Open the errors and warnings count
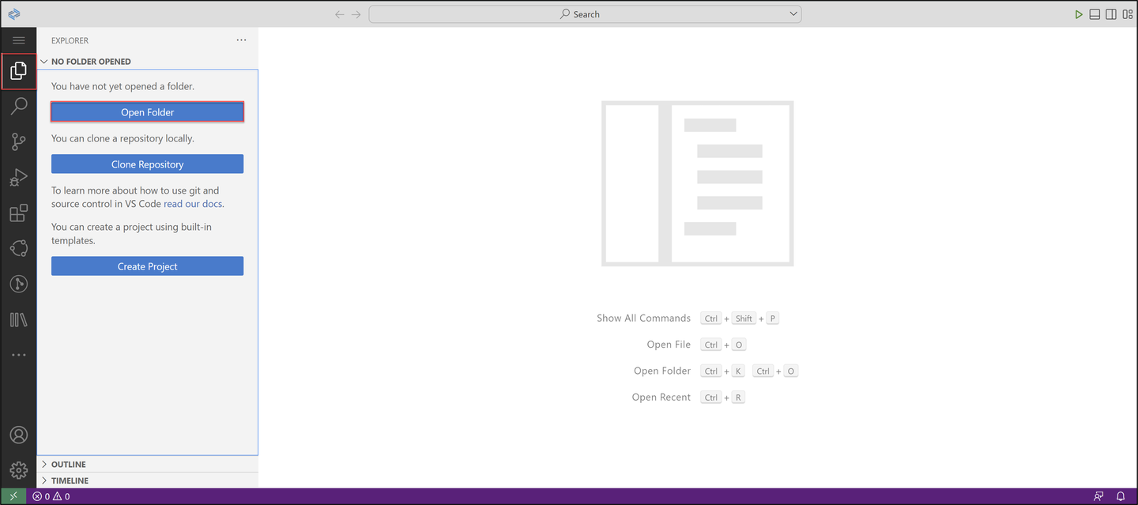The width and height of the screenshot is (1138, 505). click(51, 496)
